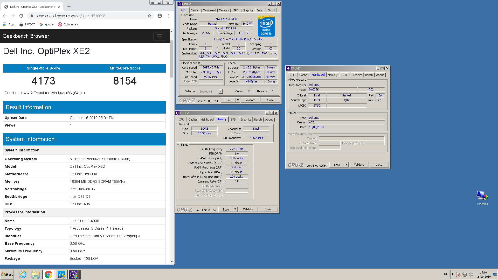Screen dimensions: 498x280
Task: Open the Chrome profile avatar menu
Action: [x=160, y=16]
